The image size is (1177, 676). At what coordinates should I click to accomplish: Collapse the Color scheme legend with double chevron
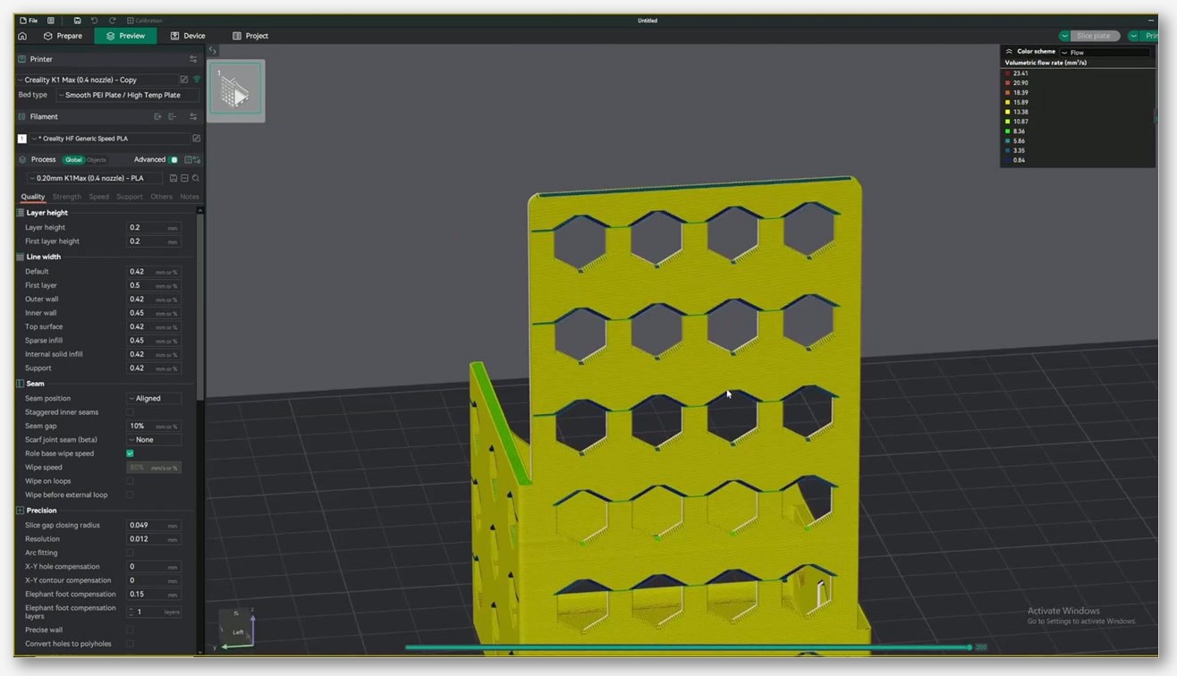[1009, 52]
